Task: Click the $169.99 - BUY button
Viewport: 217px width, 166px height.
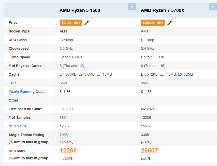Action: tap(153, 23)
